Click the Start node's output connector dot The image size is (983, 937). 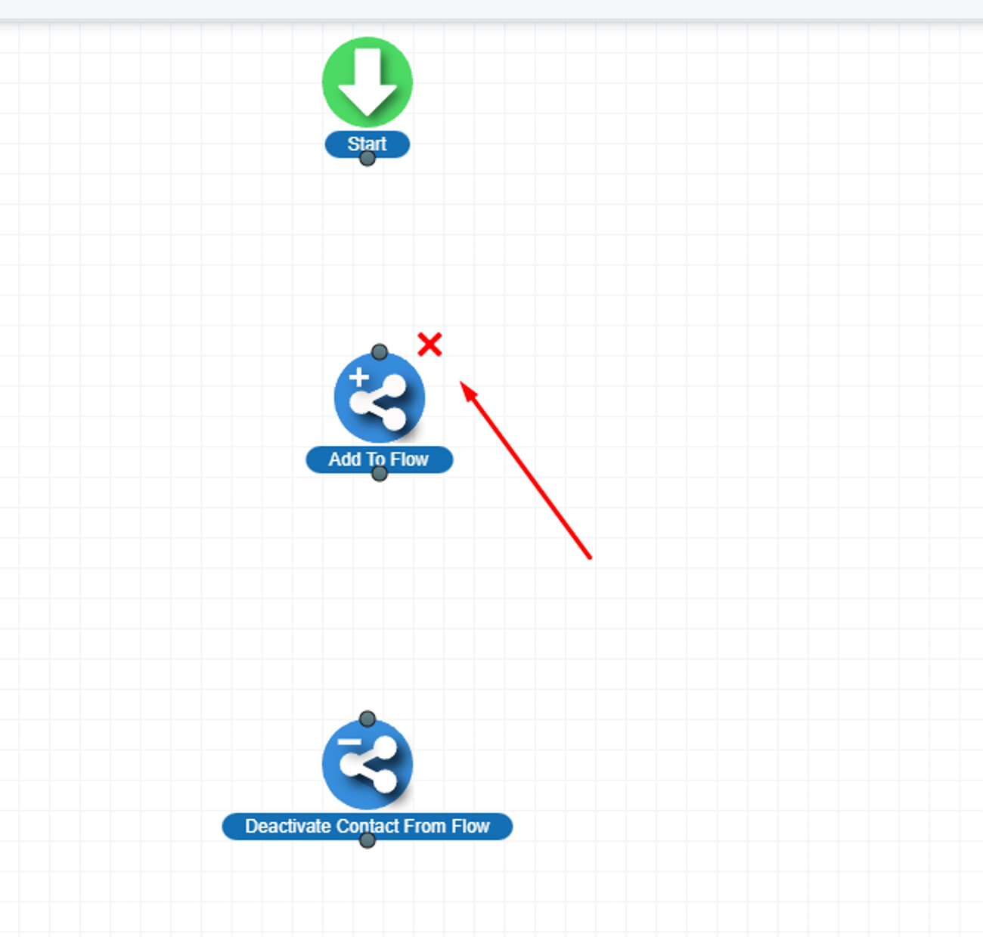(367, 158)
